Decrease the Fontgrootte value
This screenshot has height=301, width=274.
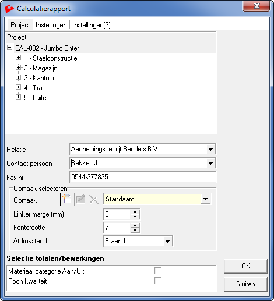tap(135, 230)
